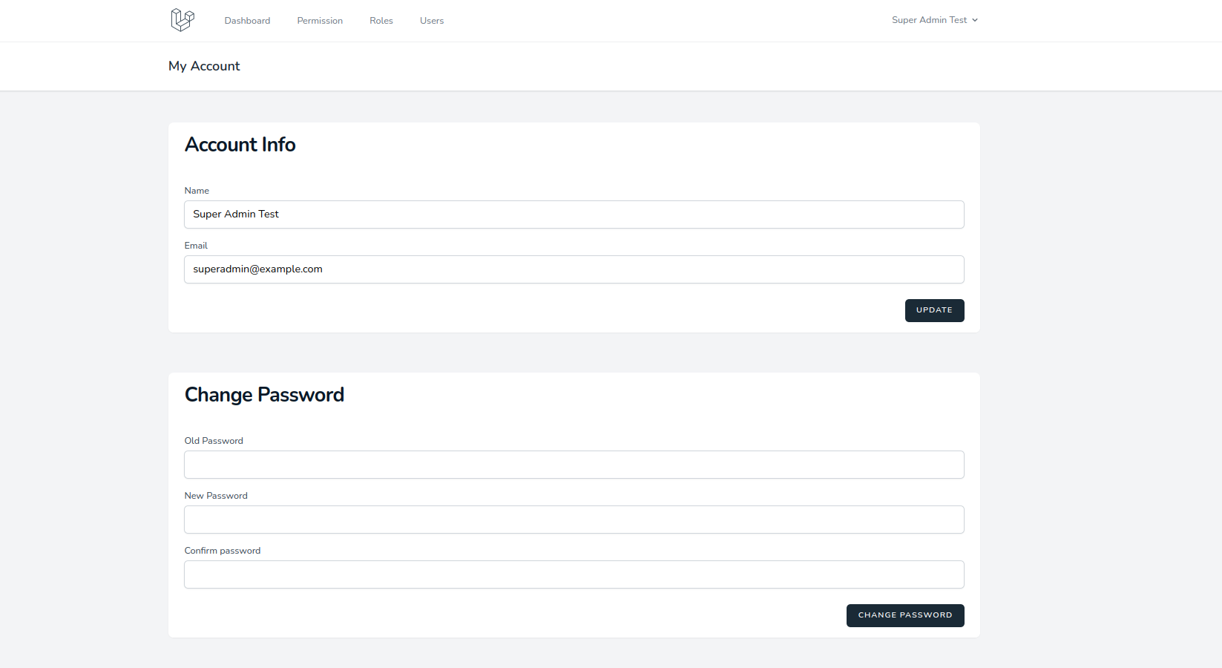Screen dimensions: 1222x668
Task: Click the New Password input field
Action: click(574, 520)
